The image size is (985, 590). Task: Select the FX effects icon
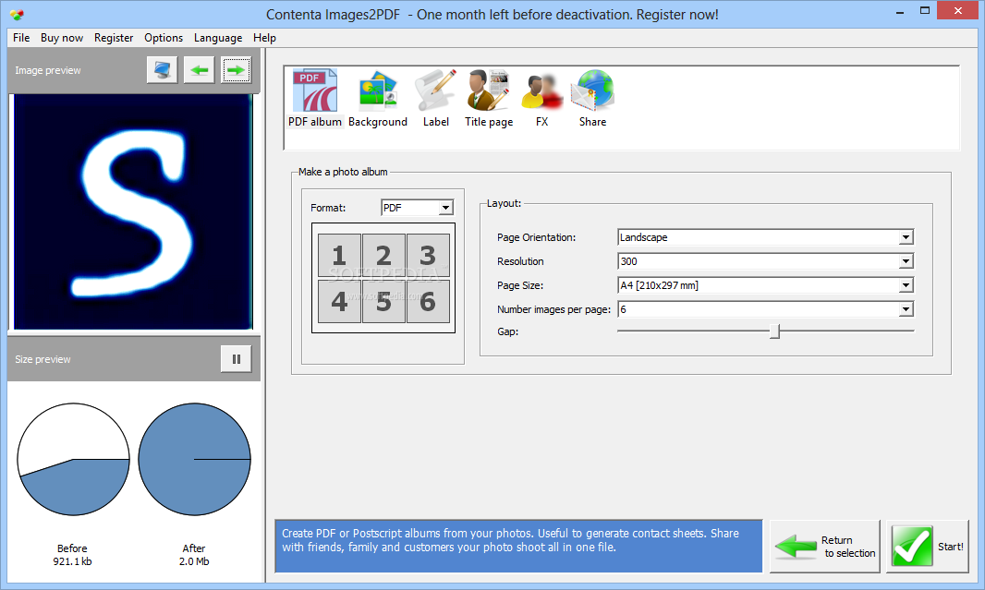click(x=541, y=98)
